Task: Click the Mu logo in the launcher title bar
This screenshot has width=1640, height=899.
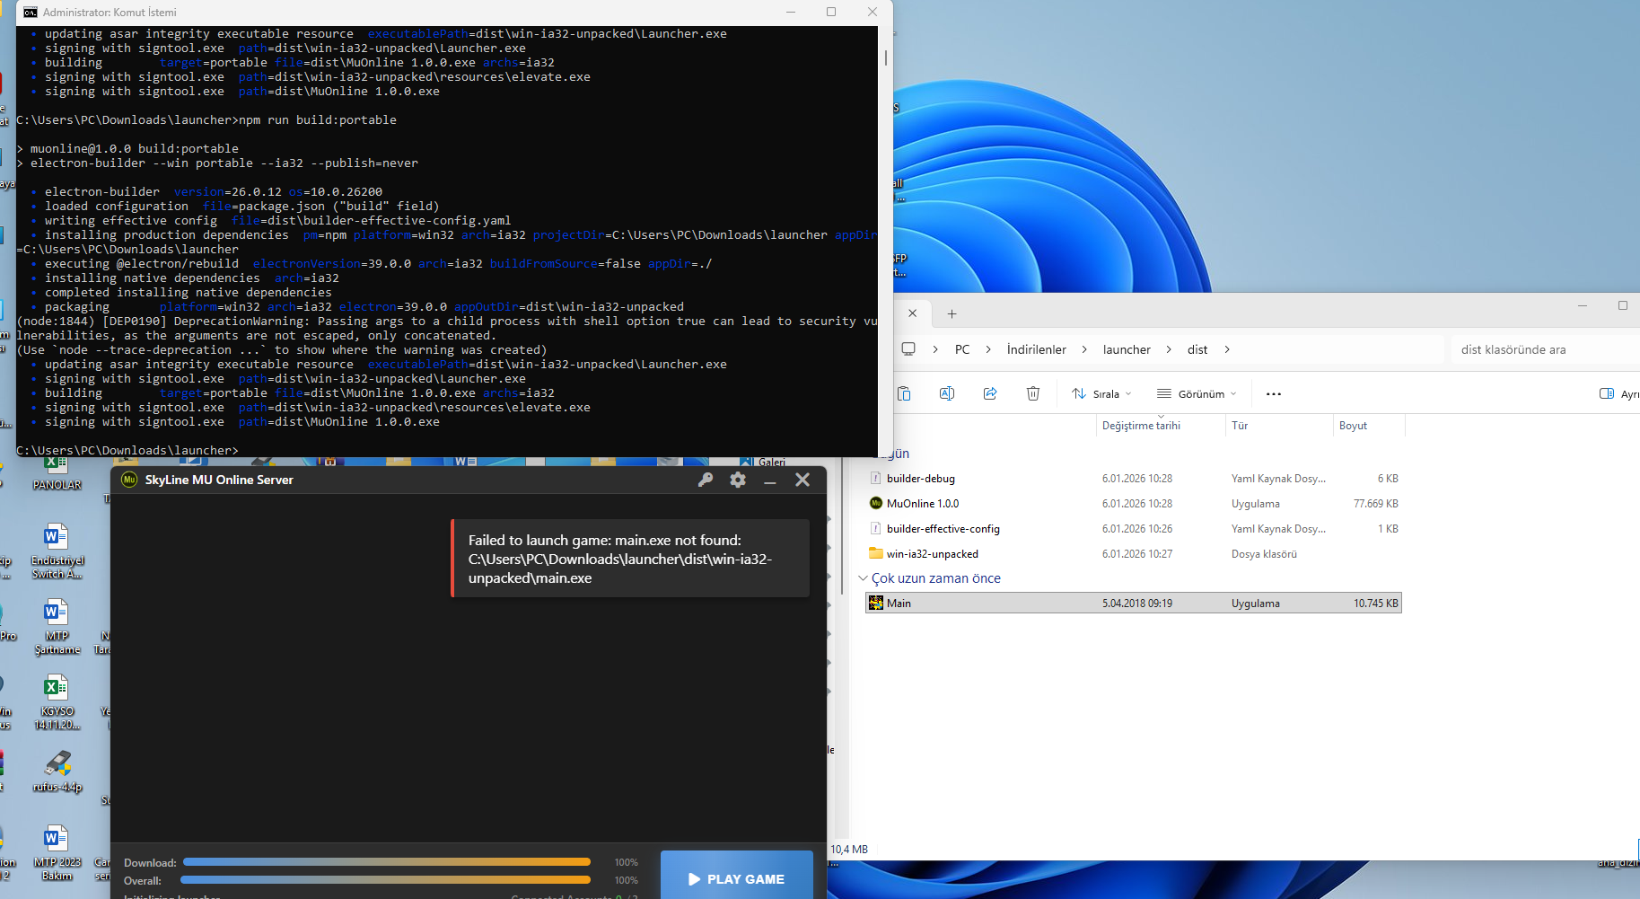Action: [129, 480]
